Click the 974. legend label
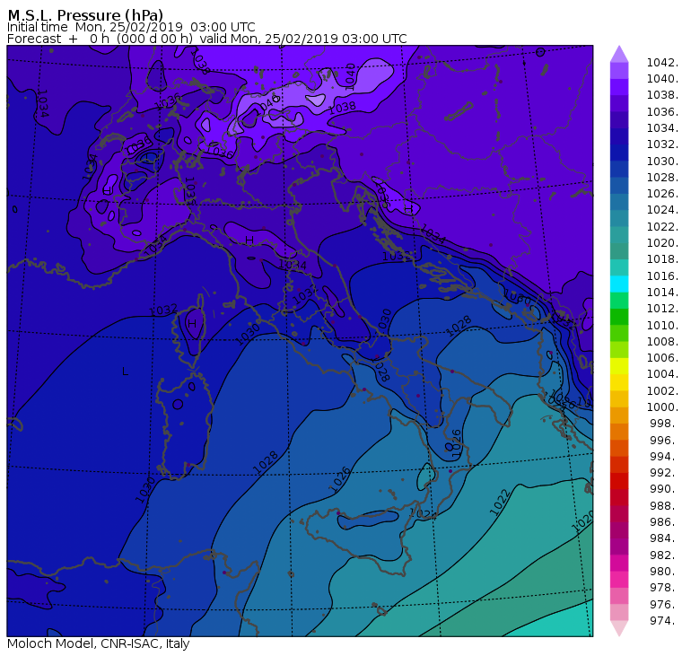Image resolution: width=682 pixels, height=656 pixels. [664, 621]
